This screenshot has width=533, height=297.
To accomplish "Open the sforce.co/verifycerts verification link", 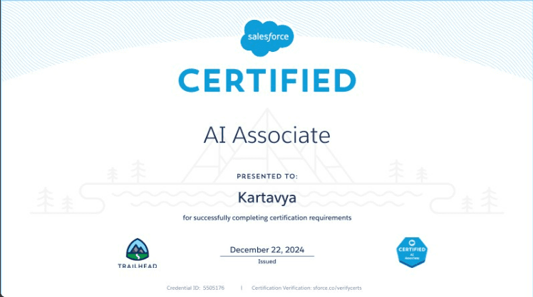I will tap(337, 288).
